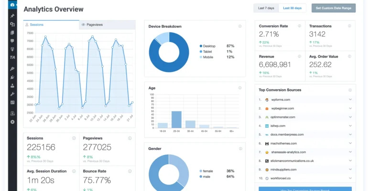The image size is (368, 191).
Task: Expand the docs.memberpress.com row chevron
Action: coord(350,135)
